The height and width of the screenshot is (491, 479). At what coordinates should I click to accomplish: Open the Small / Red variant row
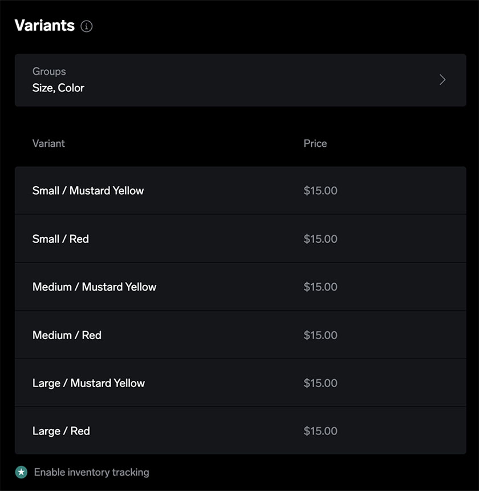pos(241,239)
